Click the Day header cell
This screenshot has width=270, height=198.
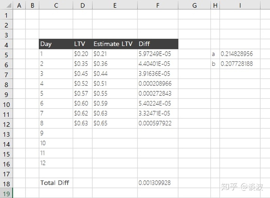coord(56,44)
